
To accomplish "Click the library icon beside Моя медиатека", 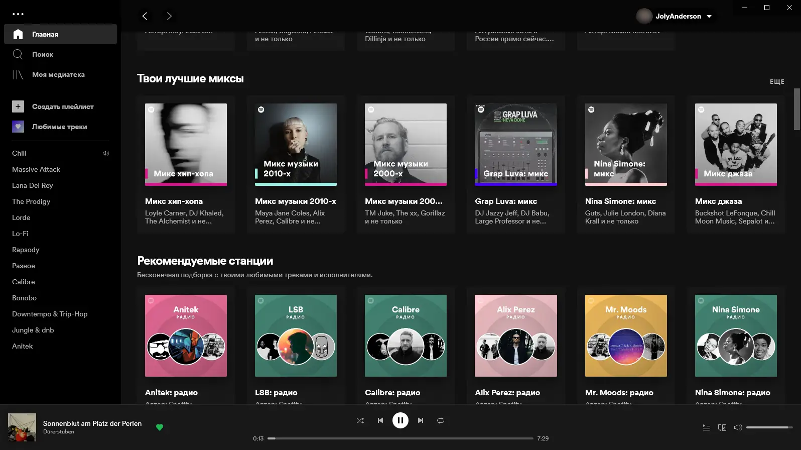I will (x=18, y=74).
